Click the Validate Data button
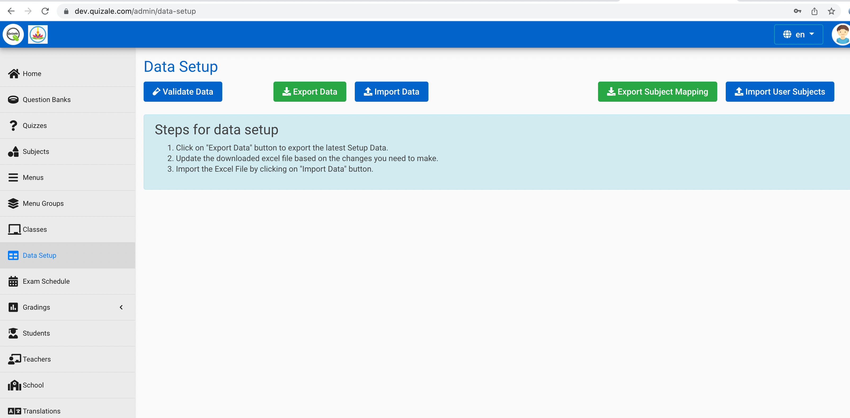850x418 pixels. click(183, 92)
